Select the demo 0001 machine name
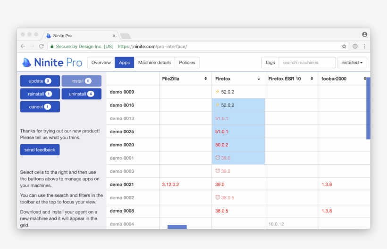The width and height of the screenshot is (387, 249). click(x=122, y=158)
